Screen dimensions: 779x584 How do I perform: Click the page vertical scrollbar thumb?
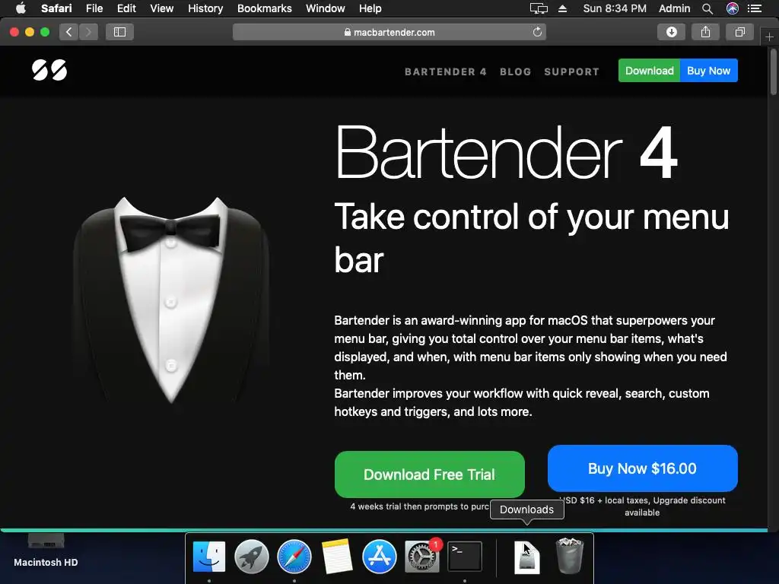click(x=773, y=71)
